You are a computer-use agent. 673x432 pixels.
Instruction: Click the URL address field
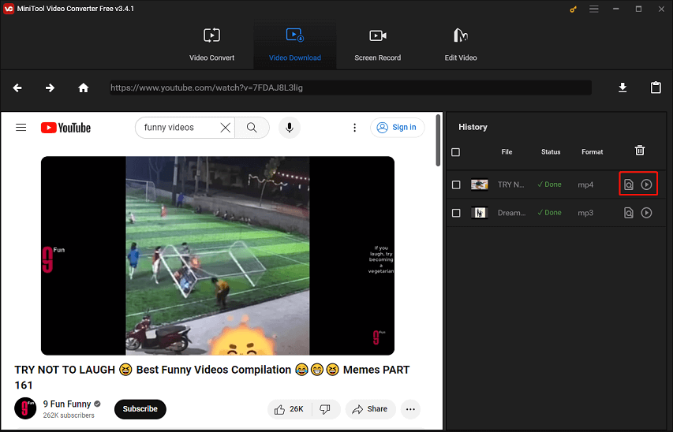[350, 88]
